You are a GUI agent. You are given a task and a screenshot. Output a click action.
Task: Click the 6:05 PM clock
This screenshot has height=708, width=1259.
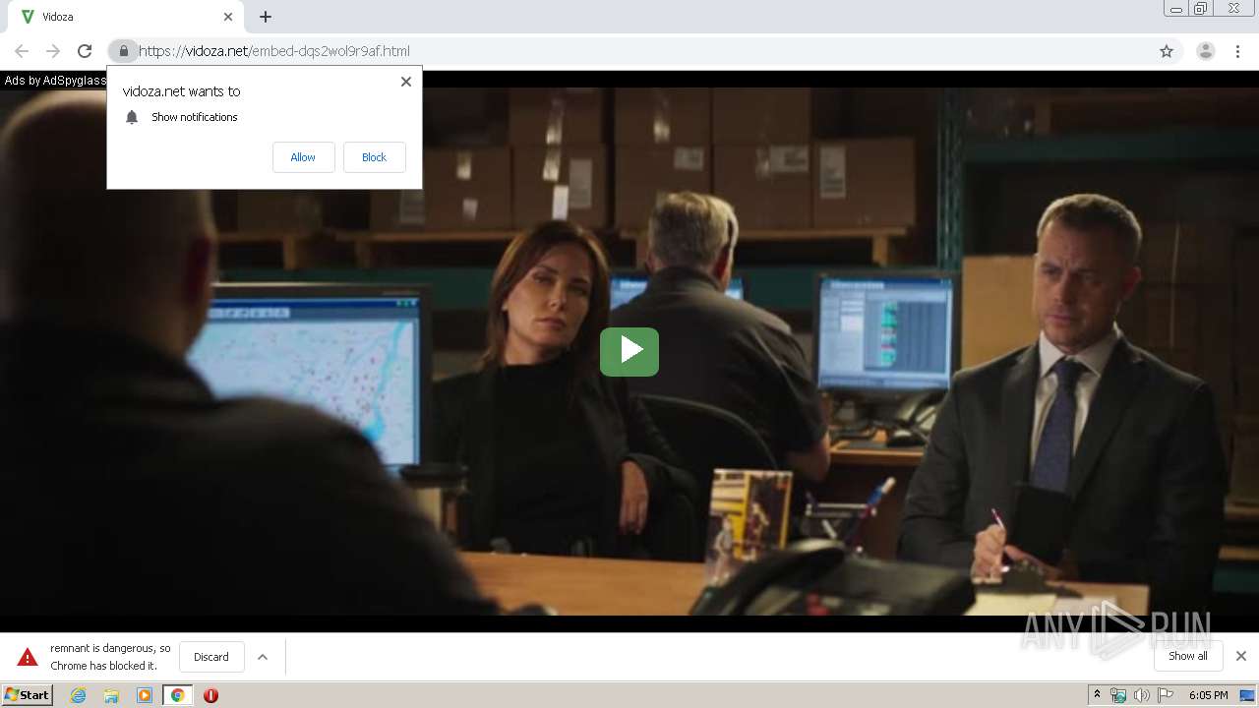[x=1208, y=695]
